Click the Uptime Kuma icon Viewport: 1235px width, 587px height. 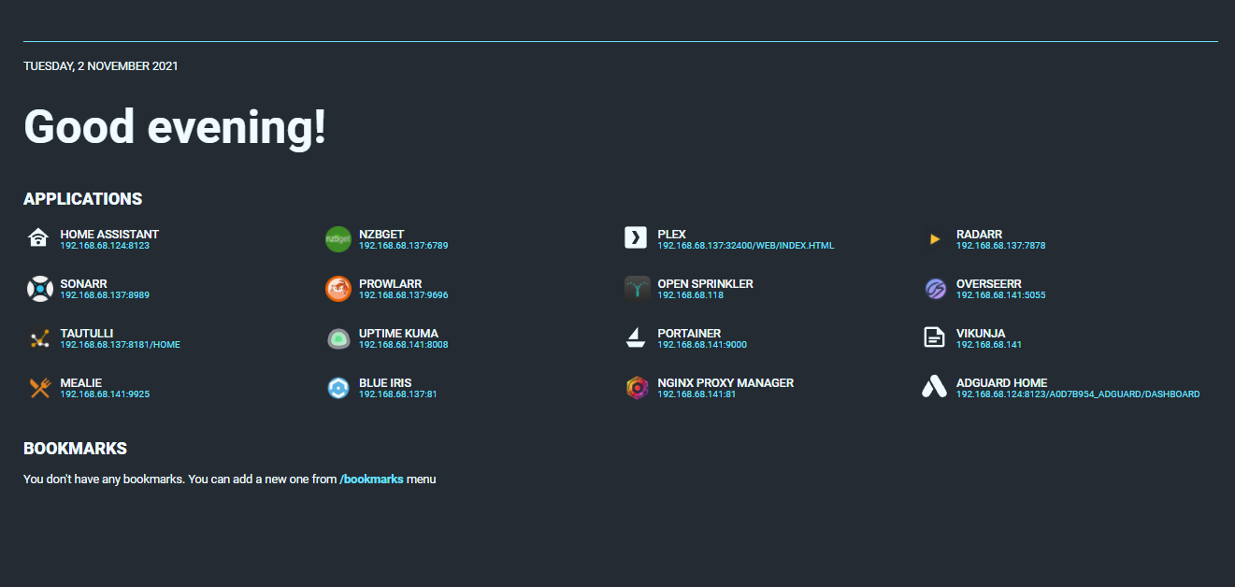point(337,338)
